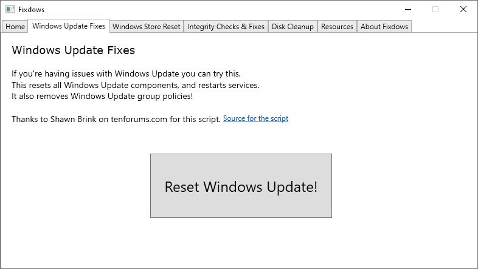Click the Windows Update Fixes page heading
Screen dimensions: 478x269
pos(73,50)
